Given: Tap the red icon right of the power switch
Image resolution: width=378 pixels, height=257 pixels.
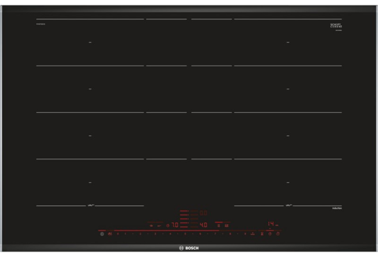Looking at the screenshot, I should tap(109, 234).
